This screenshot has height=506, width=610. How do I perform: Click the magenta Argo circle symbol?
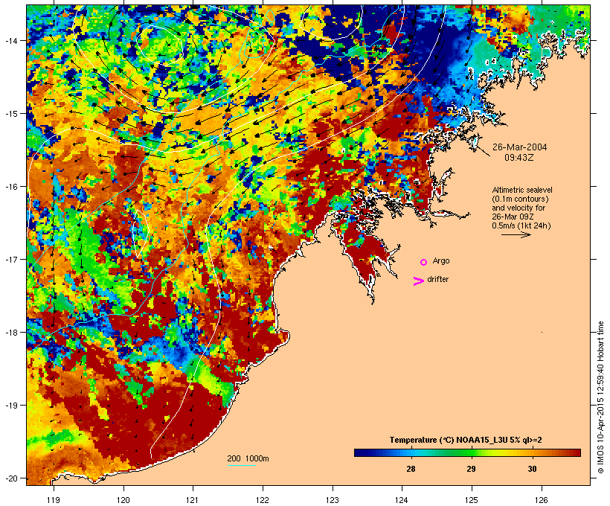point(424,262)
